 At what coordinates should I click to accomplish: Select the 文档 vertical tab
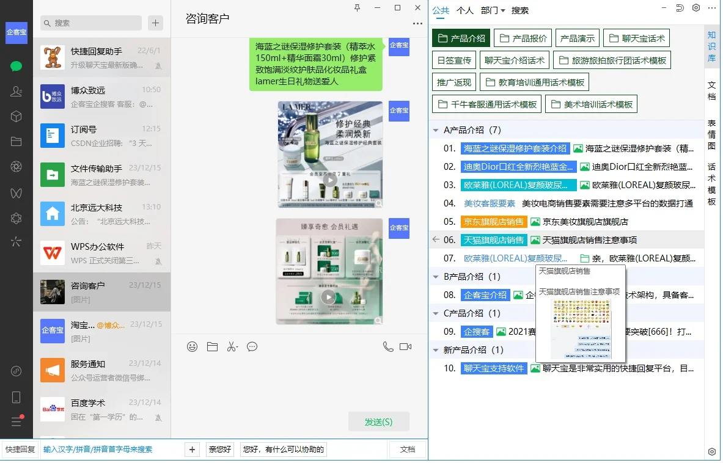pos(713,91)
